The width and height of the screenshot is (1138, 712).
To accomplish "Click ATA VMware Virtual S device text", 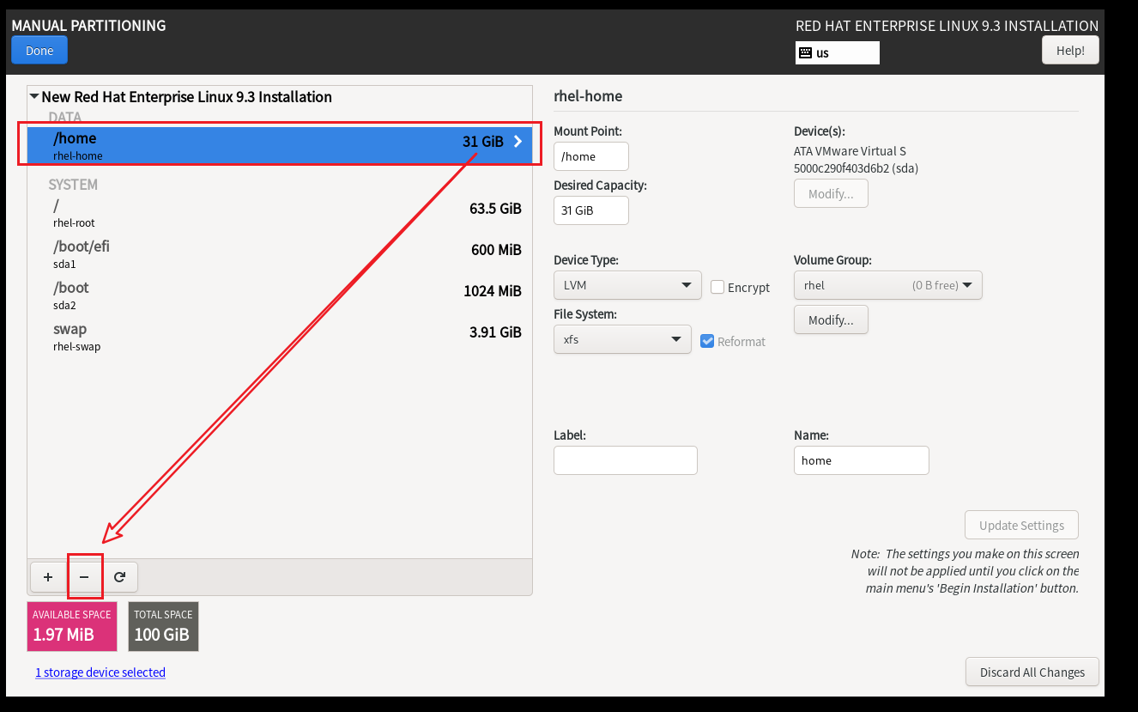I will [850, 151].
